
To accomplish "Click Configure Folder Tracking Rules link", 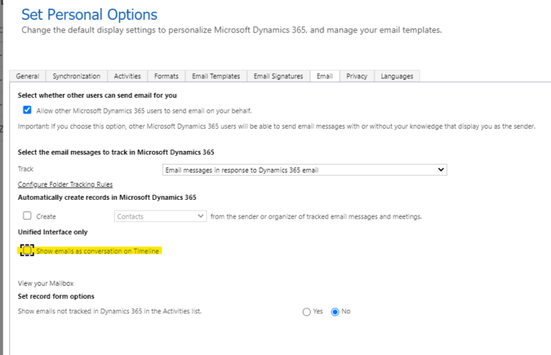I will (x=65, y=185).
